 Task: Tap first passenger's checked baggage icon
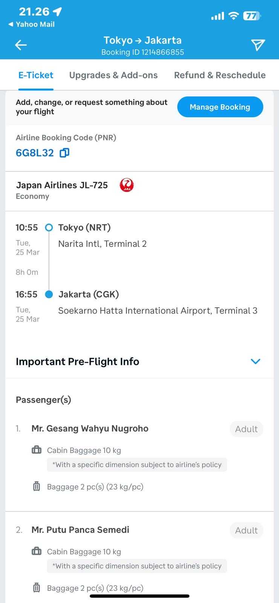coord(37,486)
